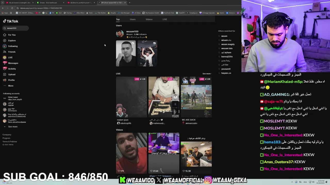Open Messages with 99+ badge

pos(11,63)
